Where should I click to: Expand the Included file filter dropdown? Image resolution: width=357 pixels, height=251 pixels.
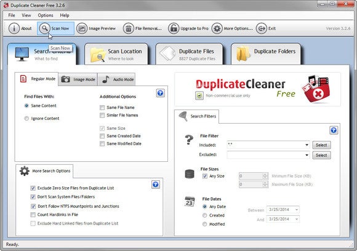pos(307,145)
